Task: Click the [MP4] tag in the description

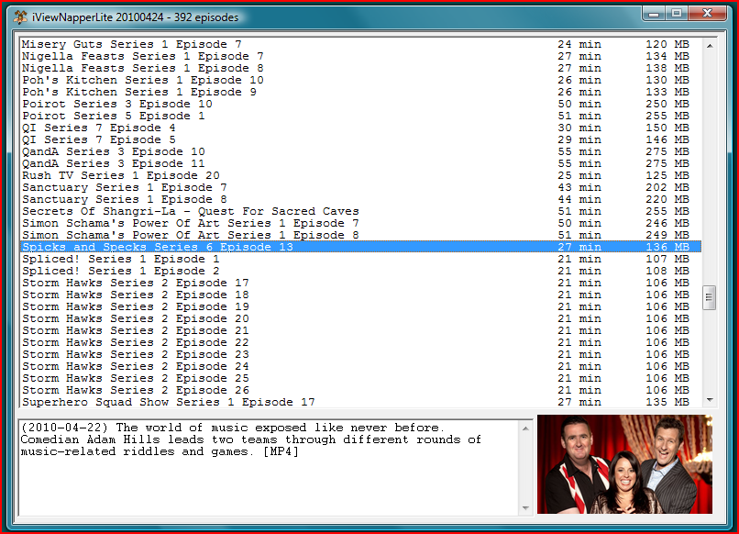Action: pos(281,452)
